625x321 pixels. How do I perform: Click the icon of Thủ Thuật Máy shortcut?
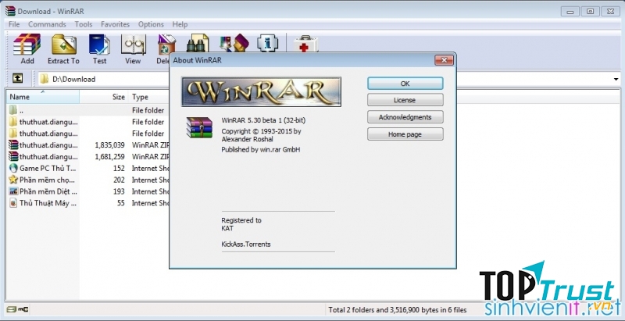[x=13, y=203]
